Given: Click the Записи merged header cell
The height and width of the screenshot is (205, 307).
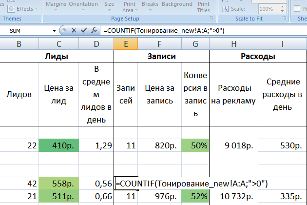Looking at the screenshot, I should [161, 56].
